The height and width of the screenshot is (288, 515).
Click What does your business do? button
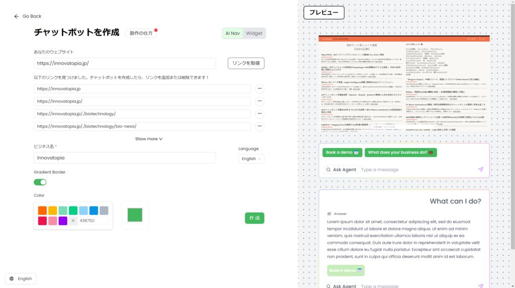[401, 153]
